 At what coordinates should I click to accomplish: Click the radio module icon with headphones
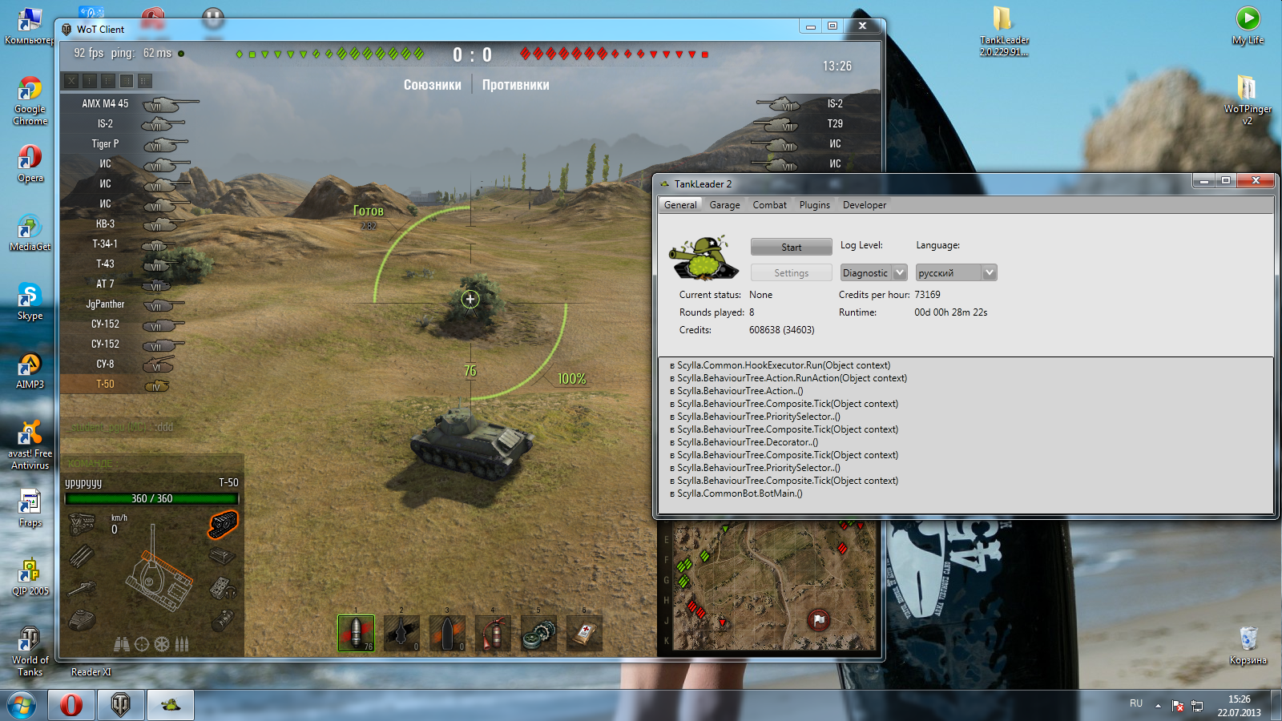pyautogui.click(x=223, y=589)
